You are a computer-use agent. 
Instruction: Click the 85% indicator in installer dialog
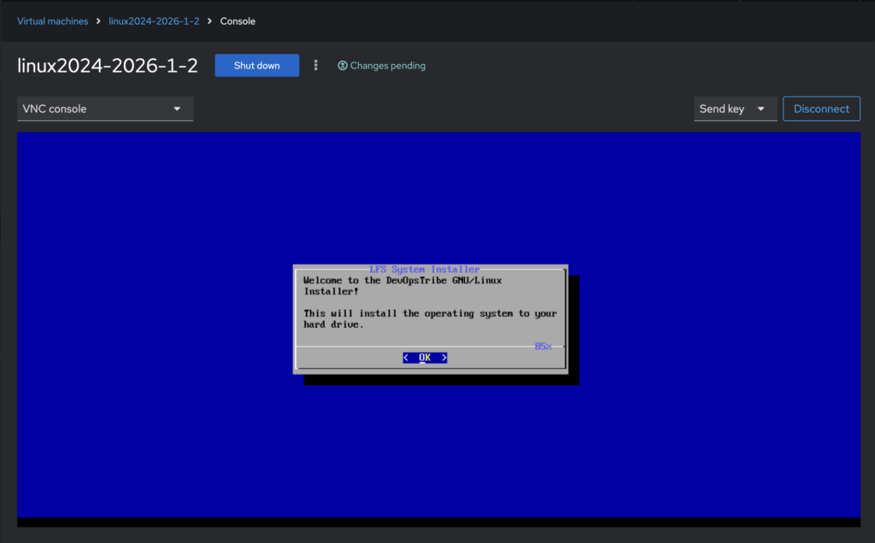tap(543, 347)
